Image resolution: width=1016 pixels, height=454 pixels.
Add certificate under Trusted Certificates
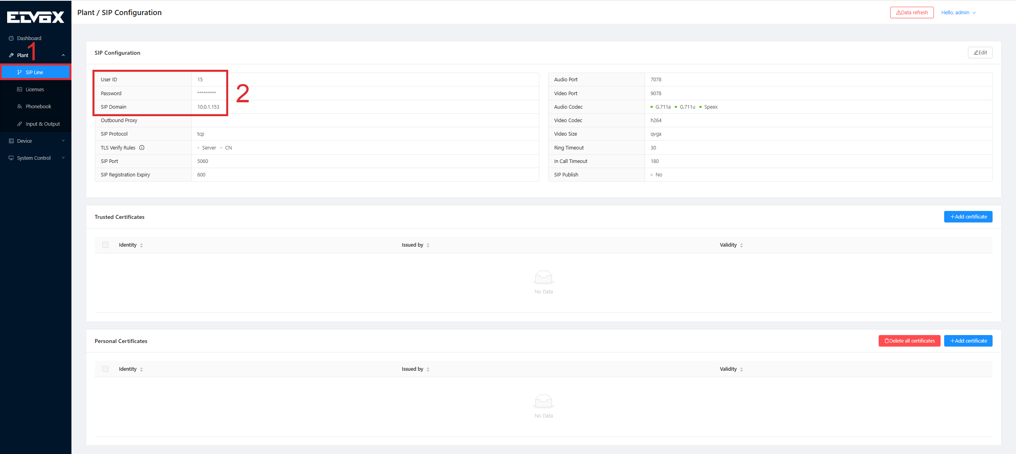pyautogui.click(x=968, y=217)
